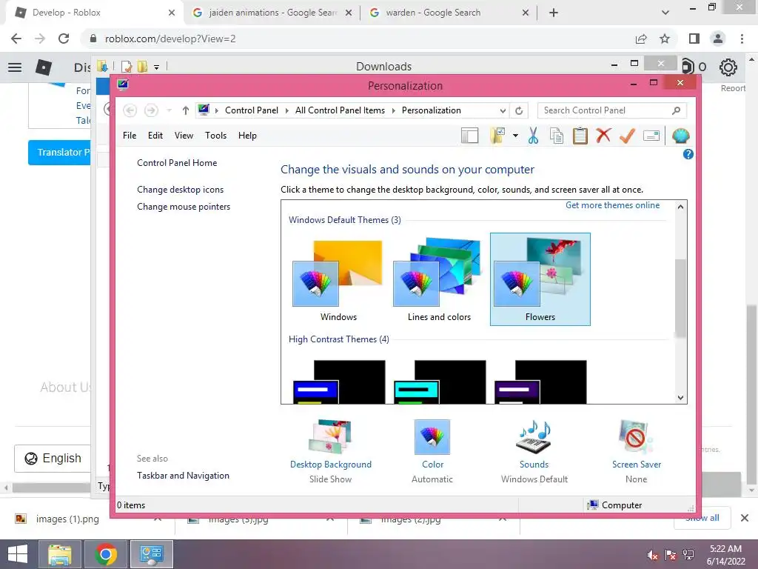
Task: Open Desktop Background settings
Action: point(331,451)
